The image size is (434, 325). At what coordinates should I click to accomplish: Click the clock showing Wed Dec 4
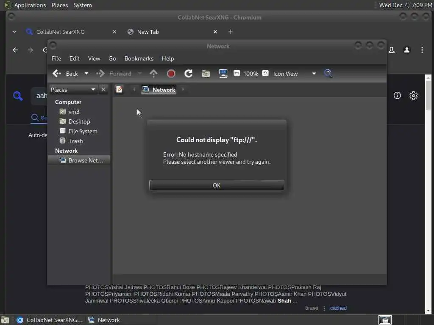[x=406, y=5]
